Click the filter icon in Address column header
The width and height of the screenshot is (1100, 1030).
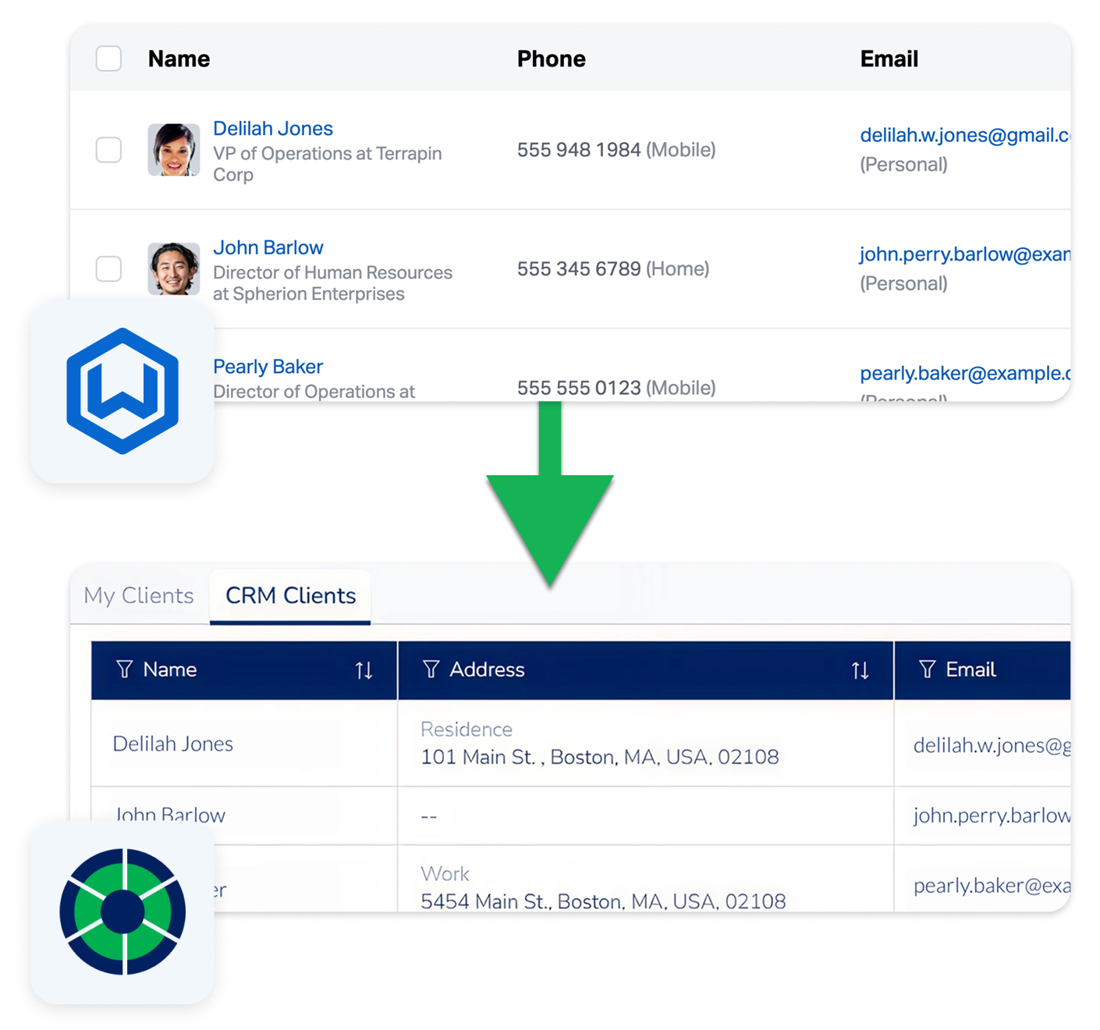[x=431, y=669]
